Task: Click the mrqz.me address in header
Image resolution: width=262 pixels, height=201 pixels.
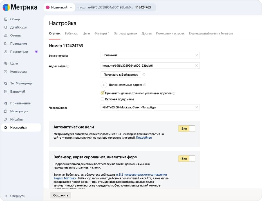Action: [105, 7]
